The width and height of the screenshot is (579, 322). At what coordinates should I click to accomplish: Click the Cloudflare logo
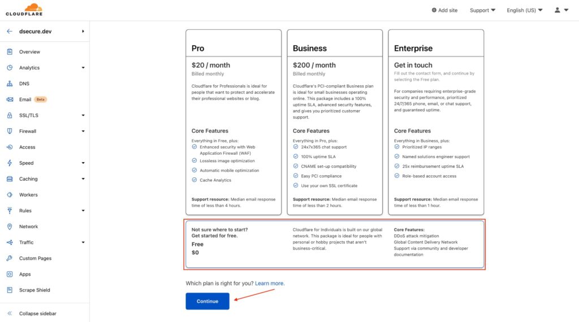tap(24, 10)
